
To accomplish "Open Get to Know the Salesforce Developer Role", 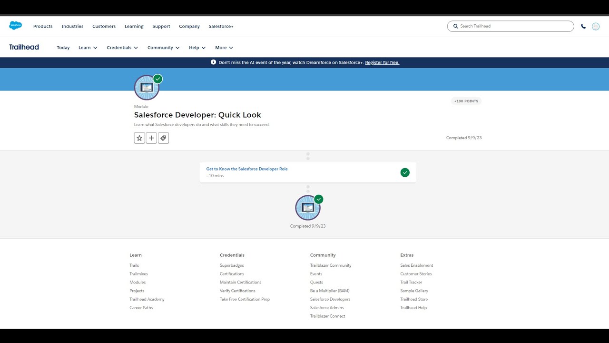I will tap(247, 169).
